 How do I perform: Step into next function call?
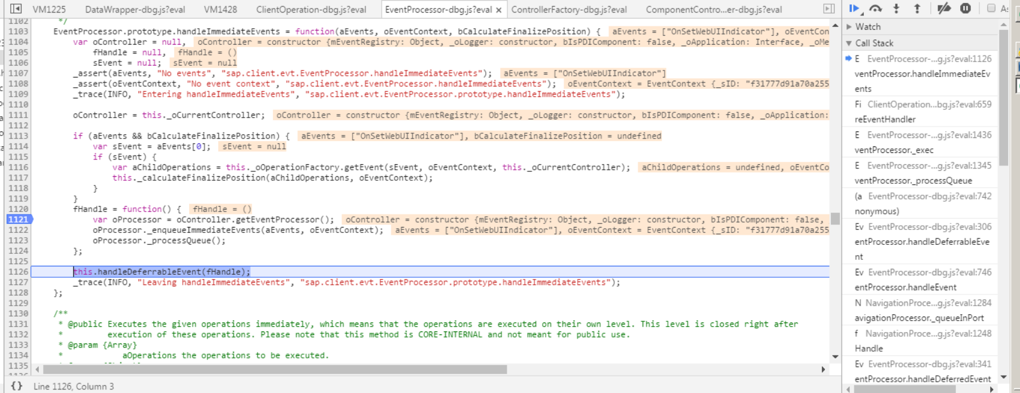[896, 8]
